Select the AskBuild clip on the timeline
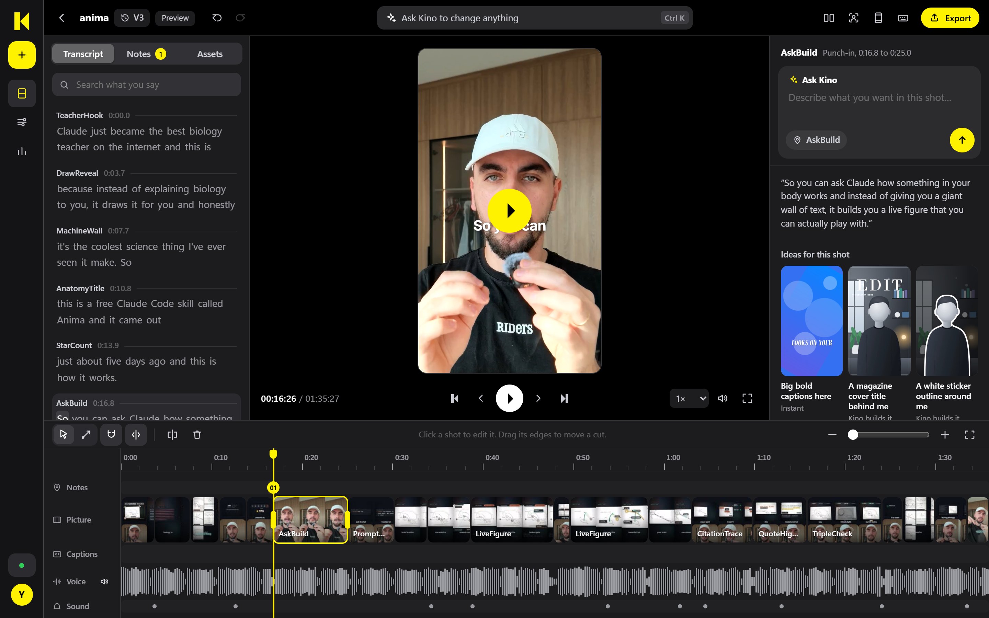Viewport: 989px width, 618px height. pos(310,520)
